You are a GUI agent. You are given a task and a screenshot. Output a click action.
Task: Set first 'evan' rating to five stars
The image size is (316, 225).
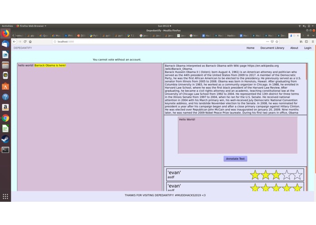click(x=297, y=175)
